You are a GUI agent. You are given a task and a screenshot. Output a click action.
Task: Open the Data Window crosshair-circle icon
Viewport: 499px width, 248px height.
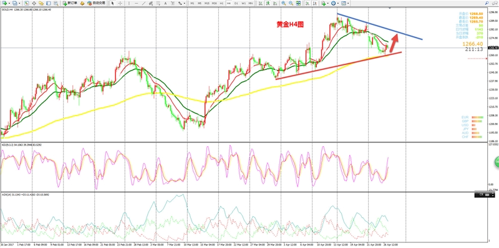(x=34, y=3)
